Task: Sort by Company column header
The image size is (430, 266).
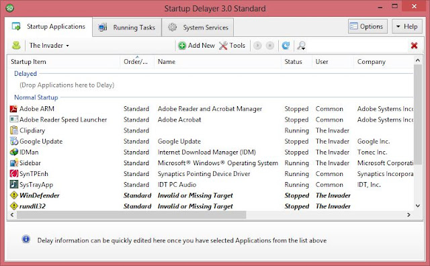Action: [384, 62]
